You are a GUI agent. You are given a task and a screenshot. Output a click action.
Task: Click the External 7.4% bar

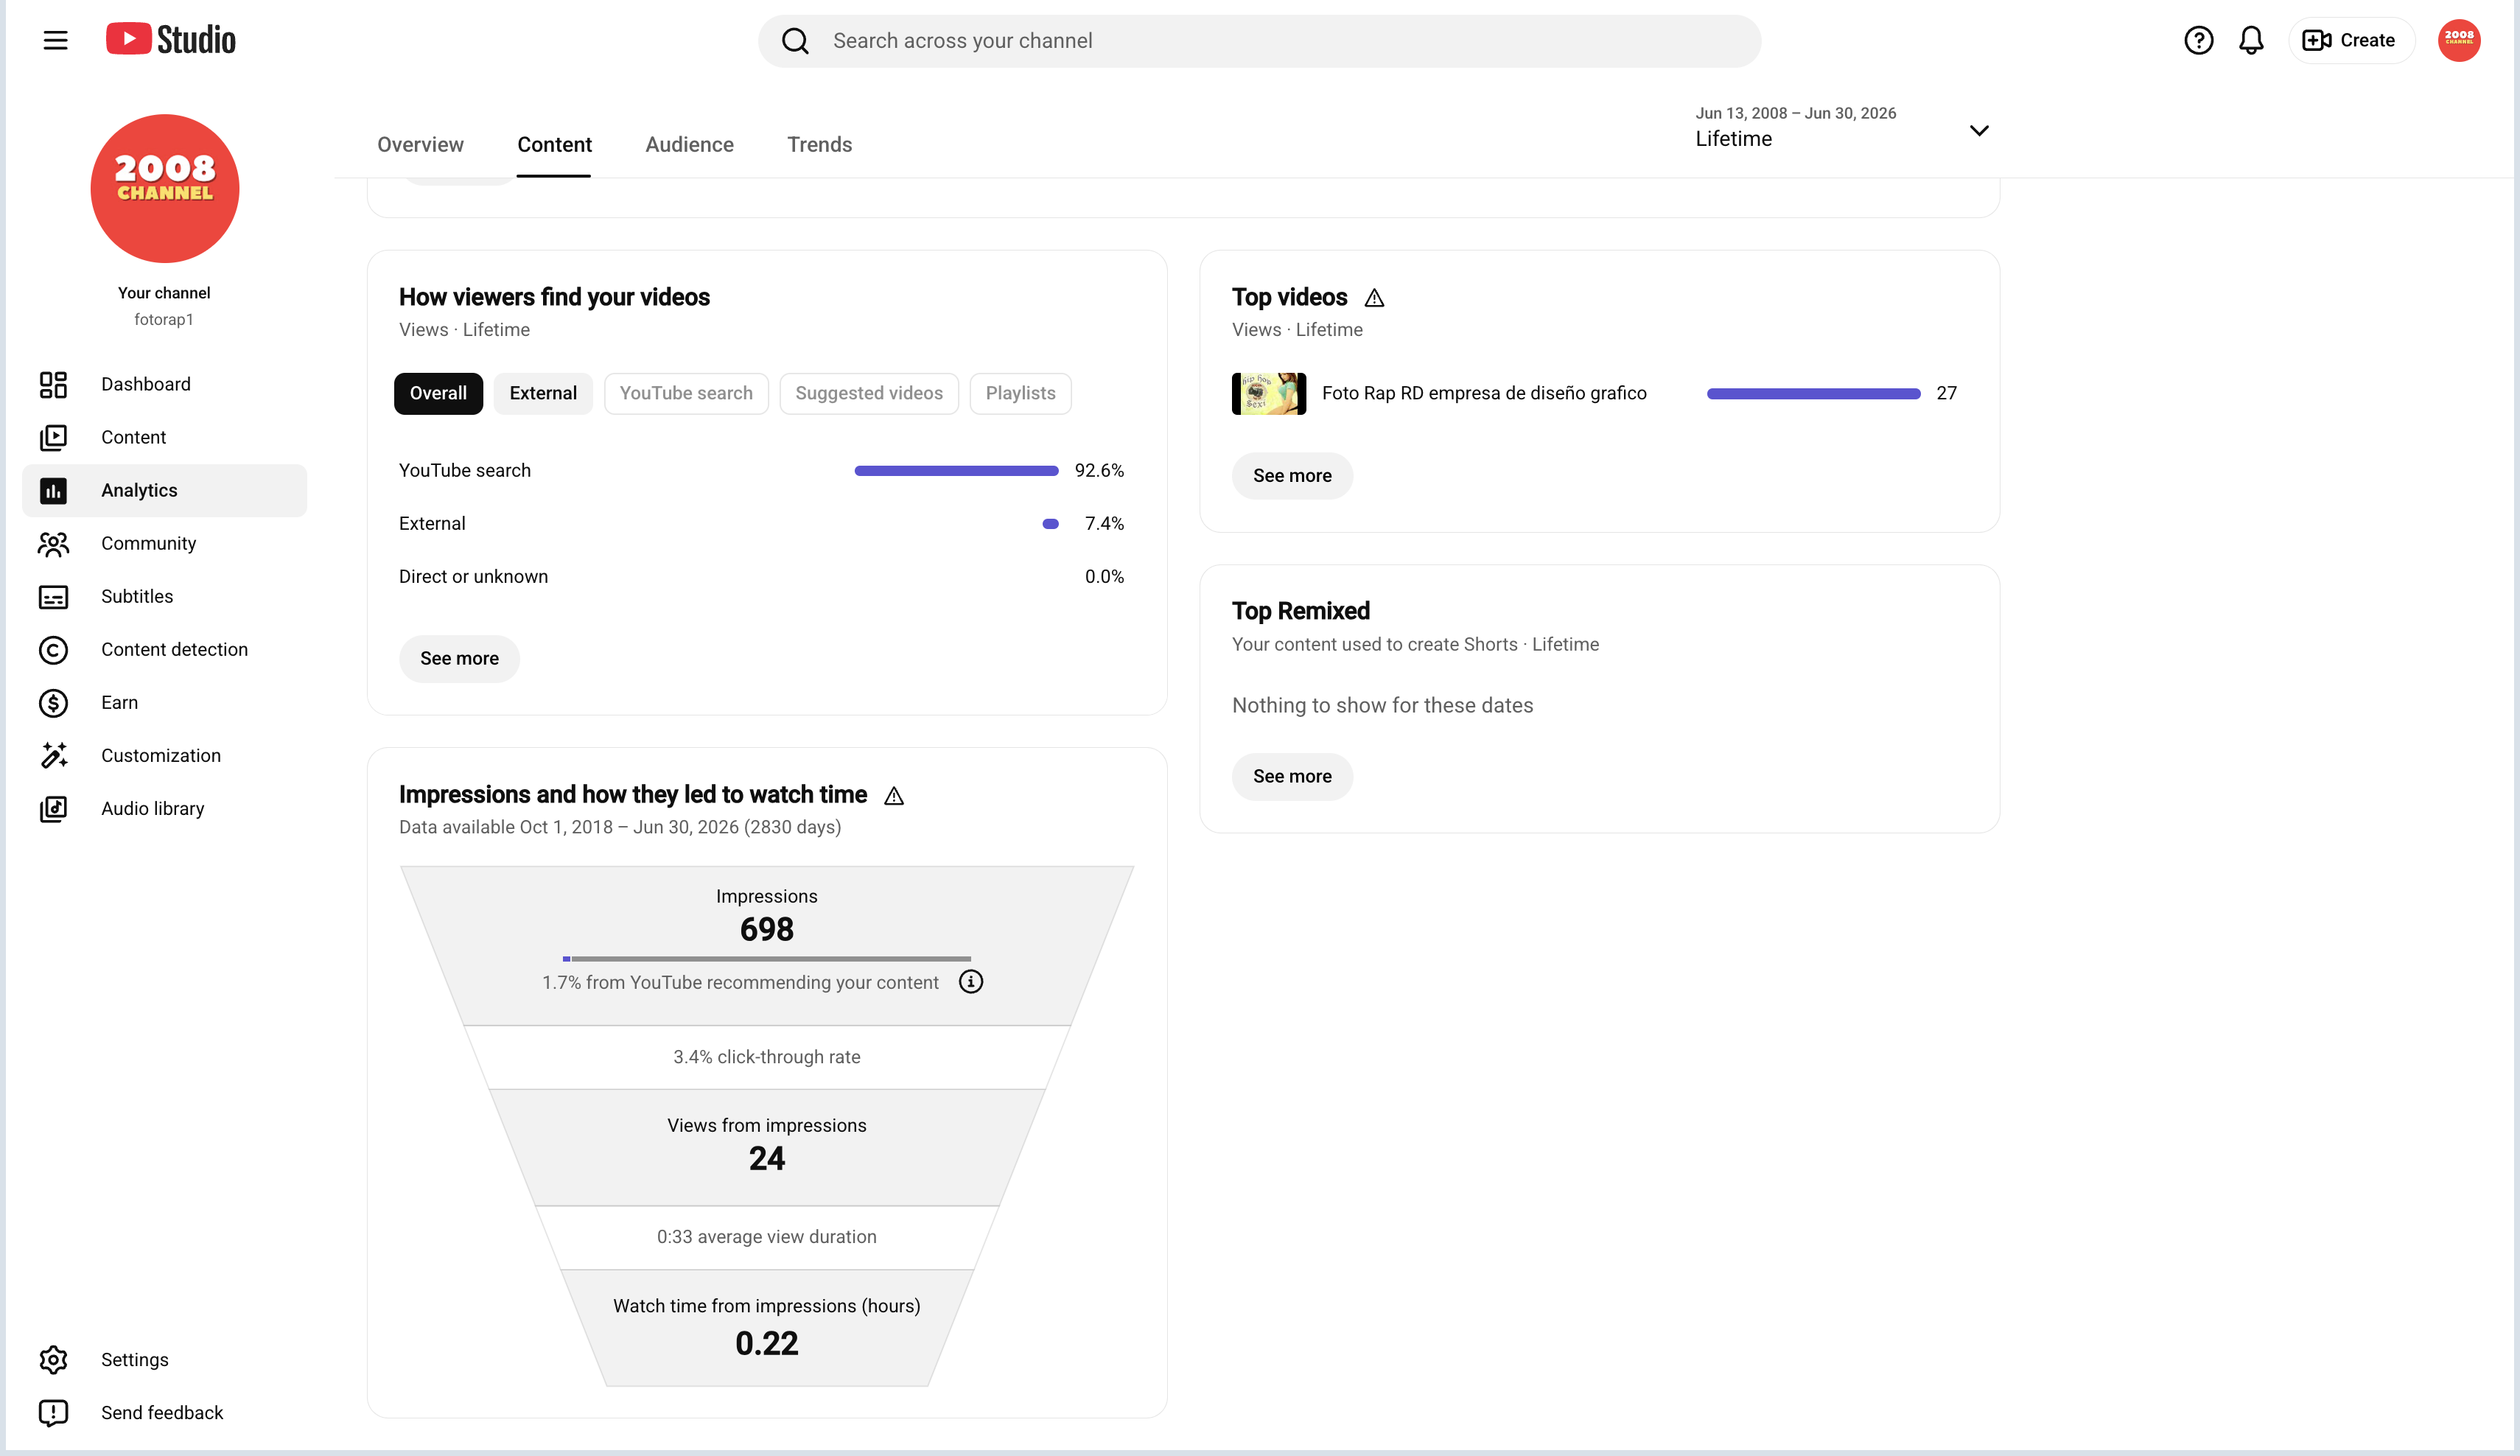(1050, 523)
